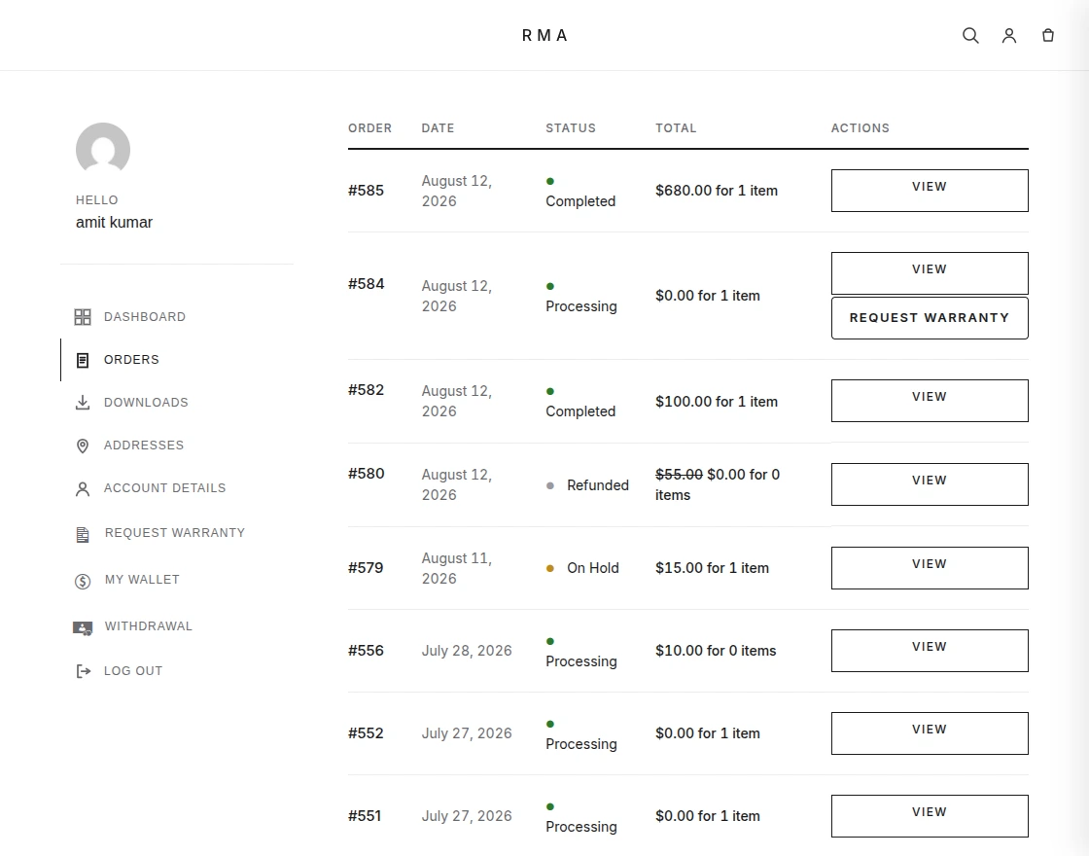
Task: Open My Wallet menu item
Action: click(142, 580)
